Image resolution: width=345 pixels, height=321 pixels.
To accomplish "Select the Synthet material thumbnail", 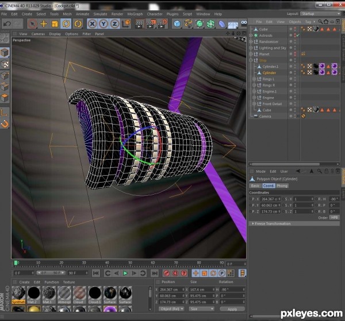I will pos(18,295).
